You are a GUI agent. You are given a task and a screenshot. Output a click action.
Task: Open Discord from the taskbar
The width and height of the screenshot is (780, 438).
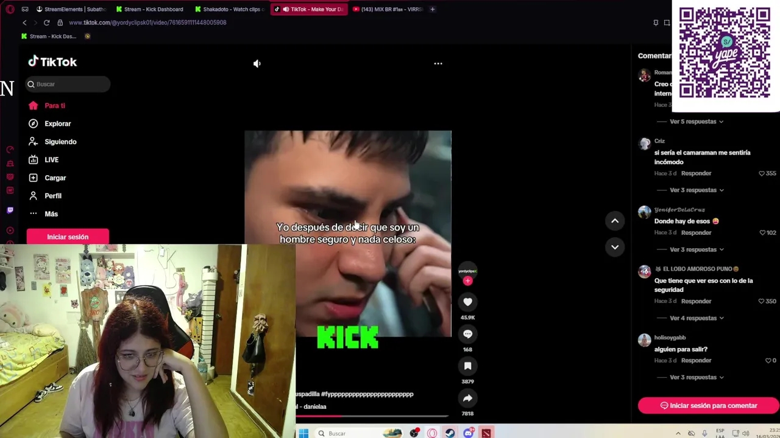(x=468, y=433)
